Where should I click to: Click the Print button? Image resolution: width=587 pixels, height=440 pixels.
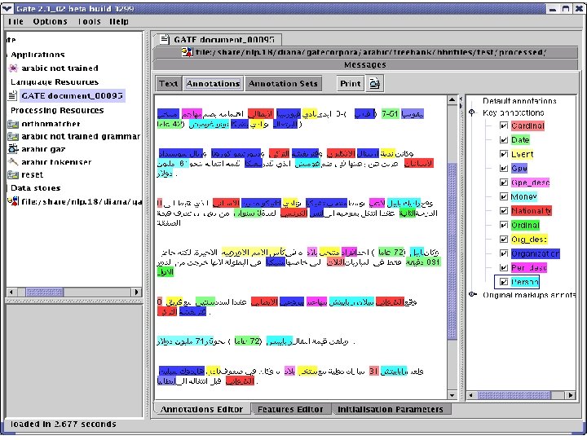(351, 83)
